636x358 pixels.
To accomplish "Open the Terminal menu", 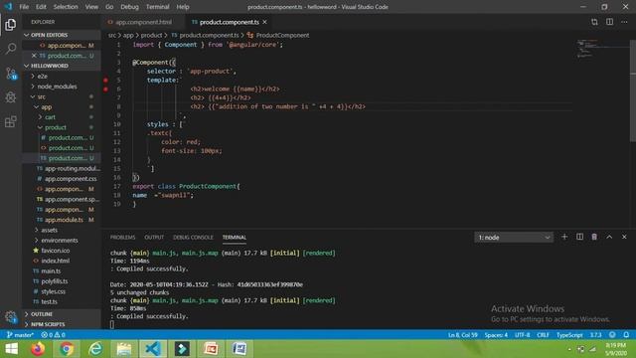I will (x=157, y=7).
